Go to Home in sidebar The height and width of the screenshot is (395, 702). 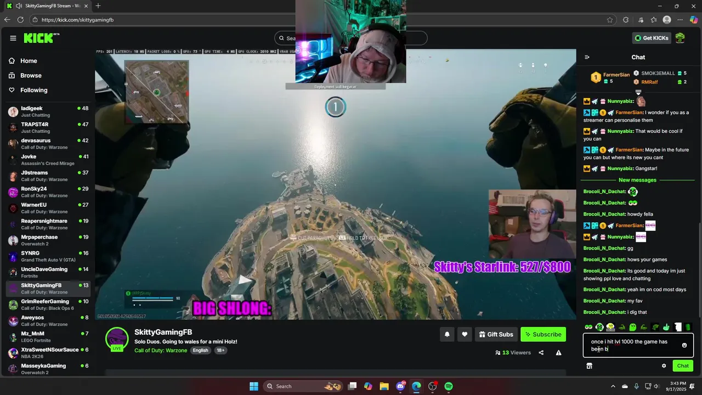tap(49, 61)
